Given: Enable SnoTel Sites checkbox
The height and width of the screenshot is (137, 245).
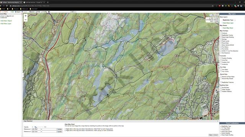Looking at the screenshot, I should (221, 88).
